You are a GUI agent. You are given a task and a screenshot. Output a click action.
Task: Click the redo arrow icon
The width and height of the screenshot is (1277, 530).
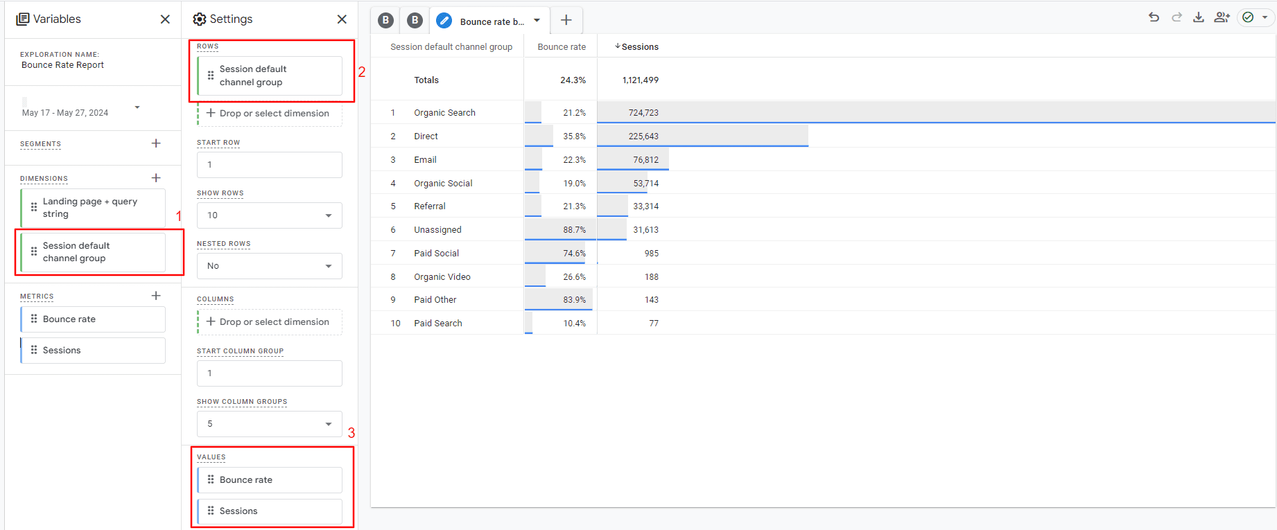tap(1176, 17)
